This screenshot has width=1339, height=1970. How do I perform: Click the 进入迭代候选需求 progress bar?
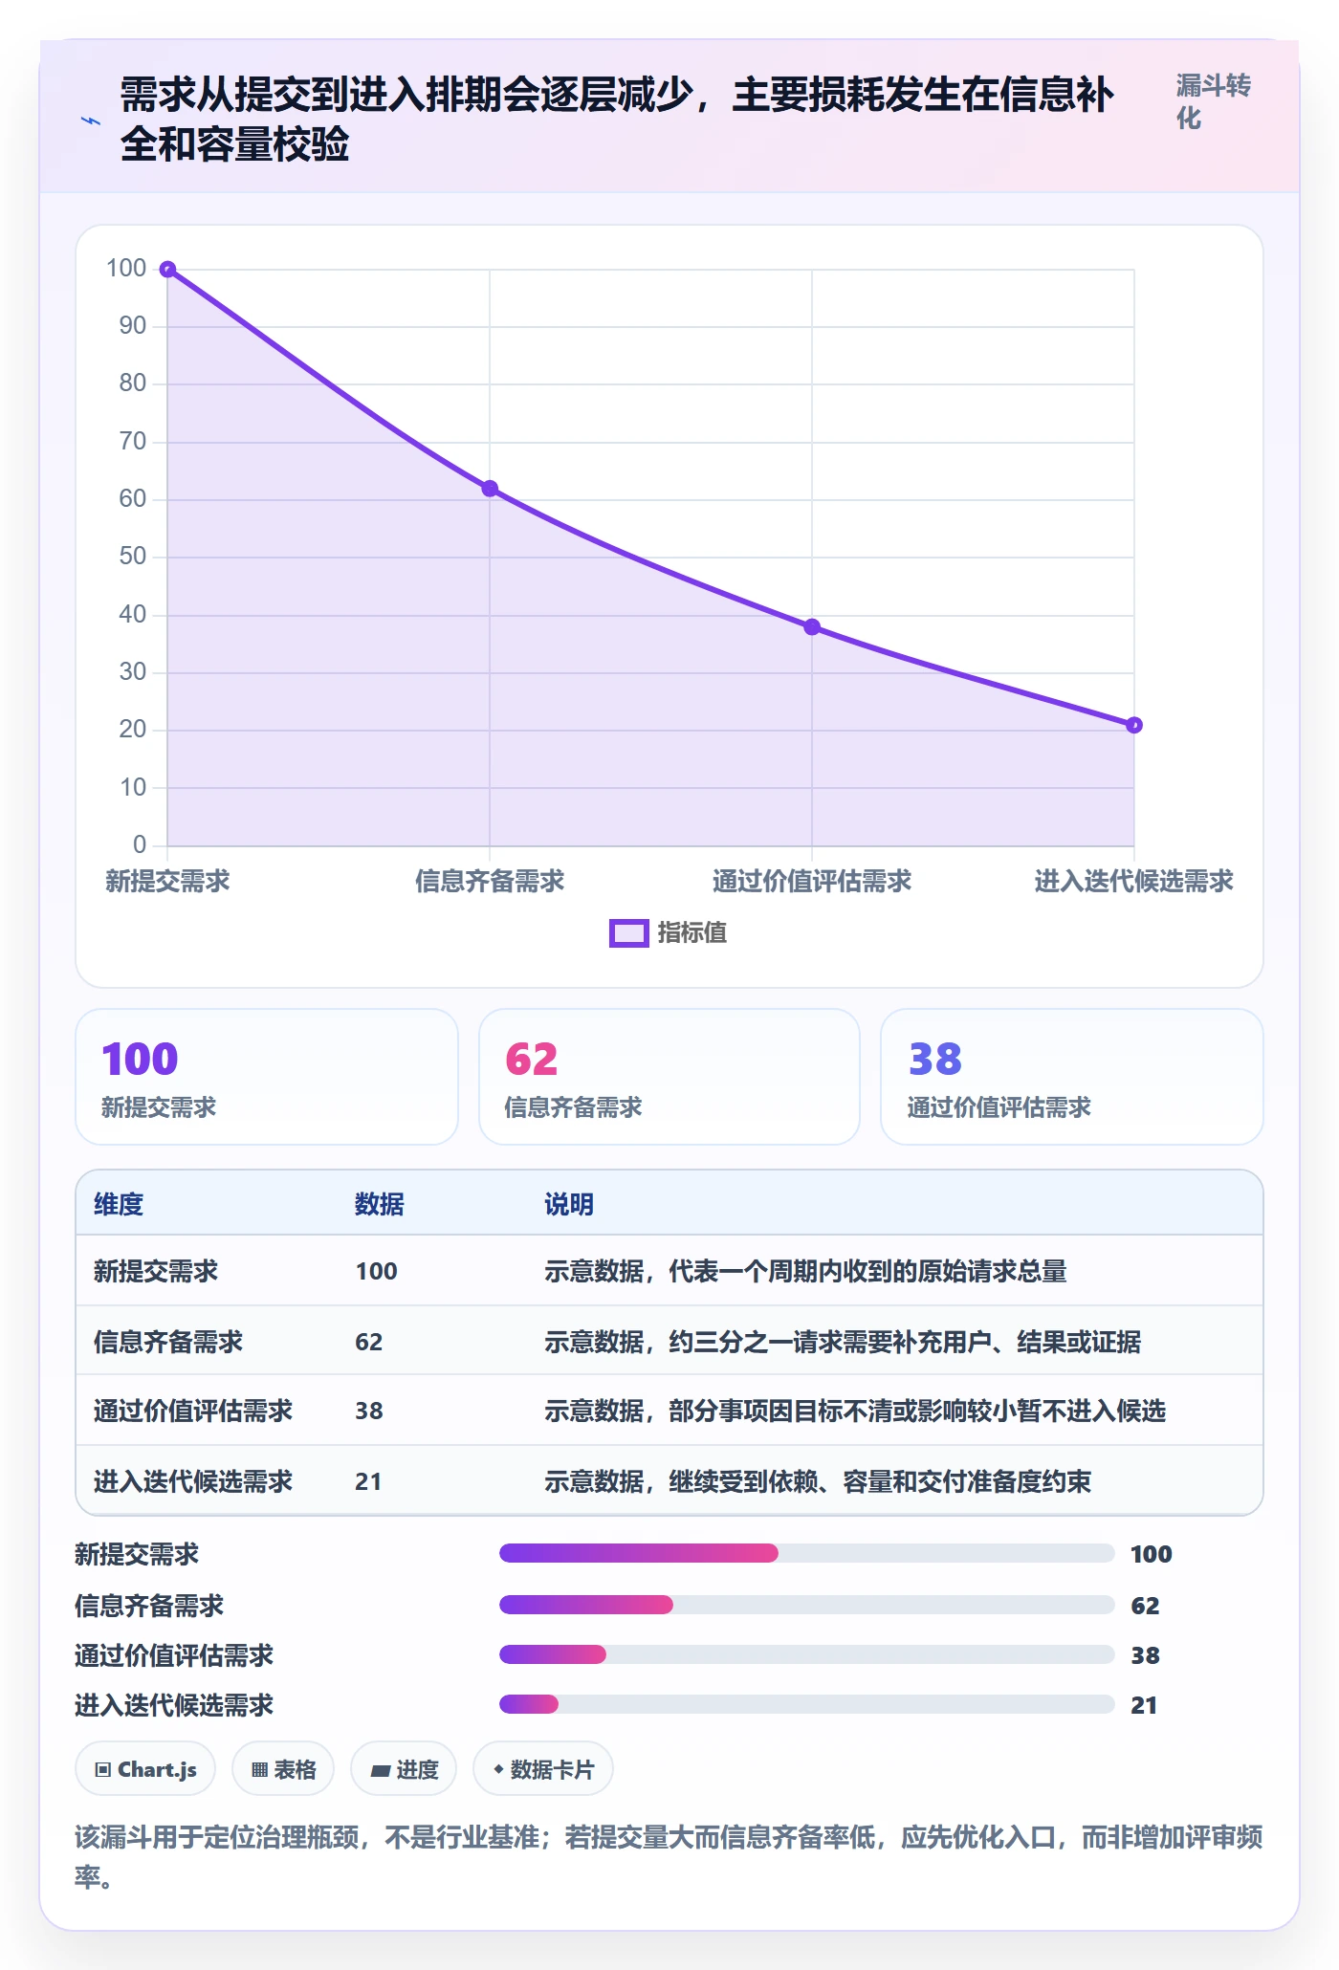807,1704
